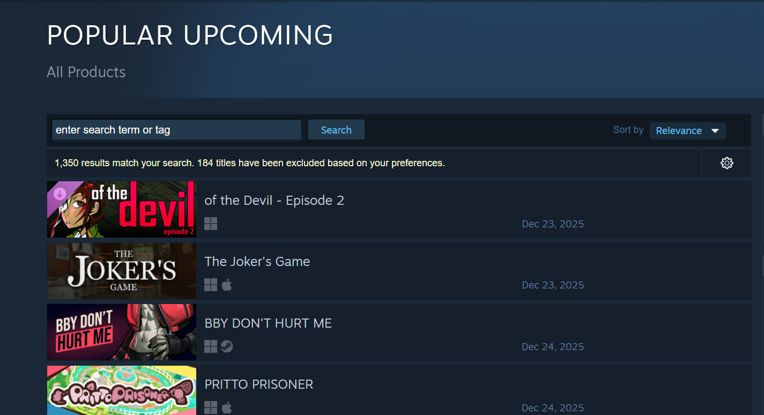The height and width of the screenshot is (415, 764).
Task: Click purple download badge on of the Devil
Action: tap(60, 193)
